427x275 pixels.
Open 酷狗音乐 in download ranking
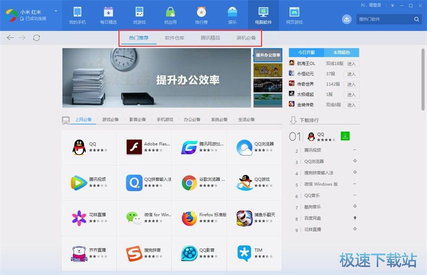click(x=312, y=207)
